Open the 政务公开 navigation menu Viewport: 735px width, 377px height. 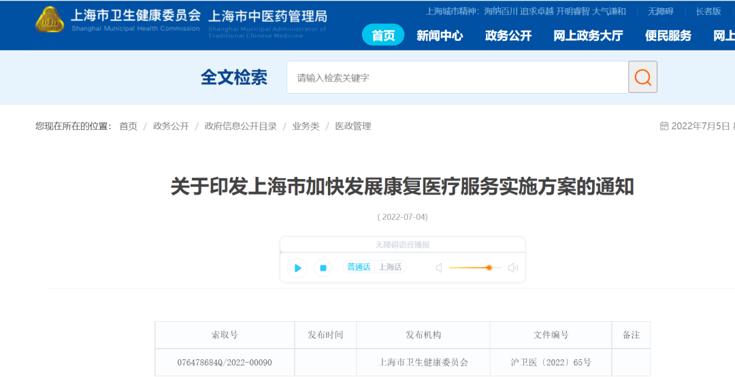pos(508,35)
